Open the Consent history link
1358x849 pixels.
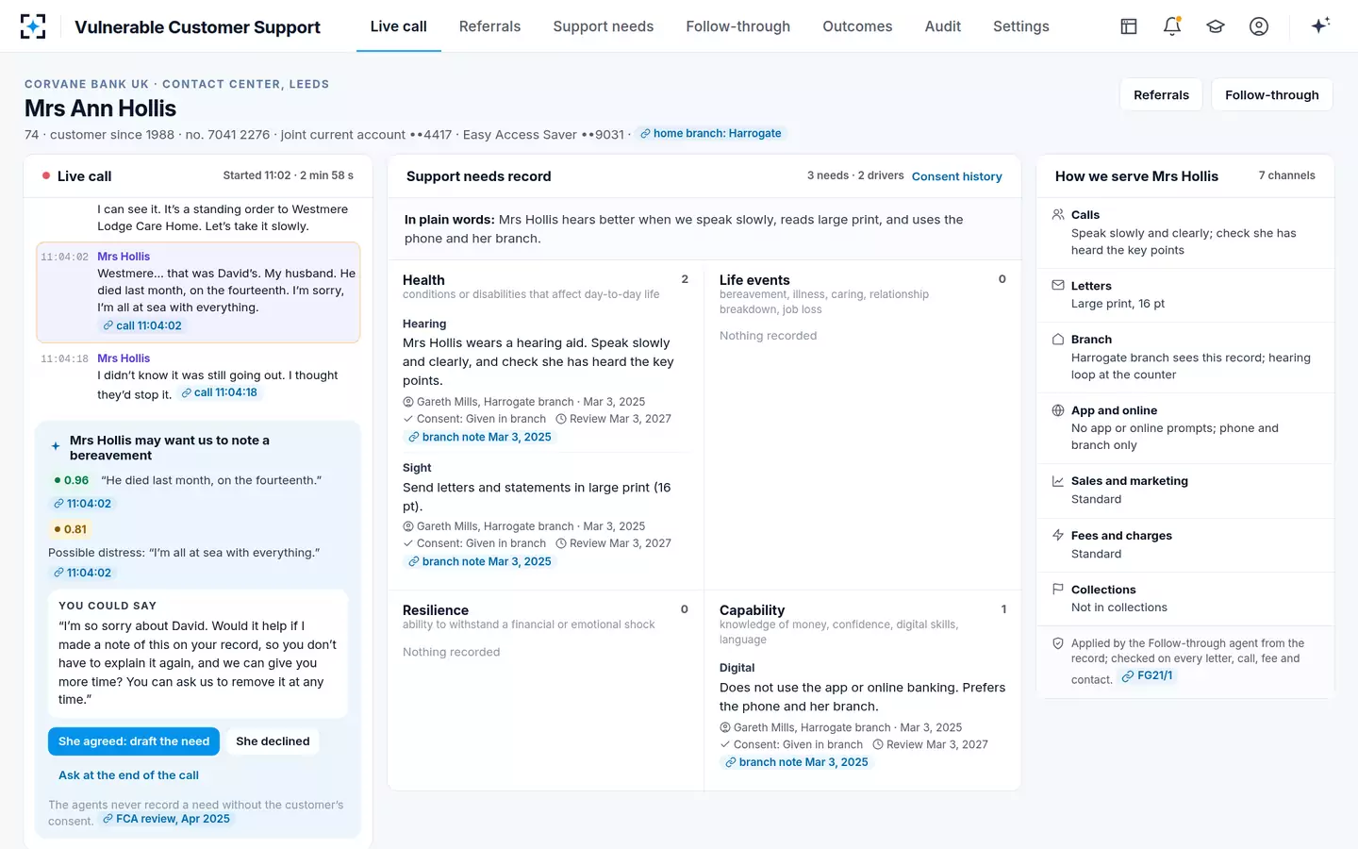point(956,176)
